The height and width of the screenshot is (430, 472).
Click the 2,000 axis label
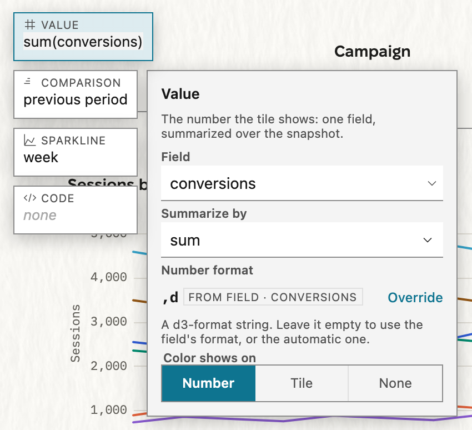109,366
